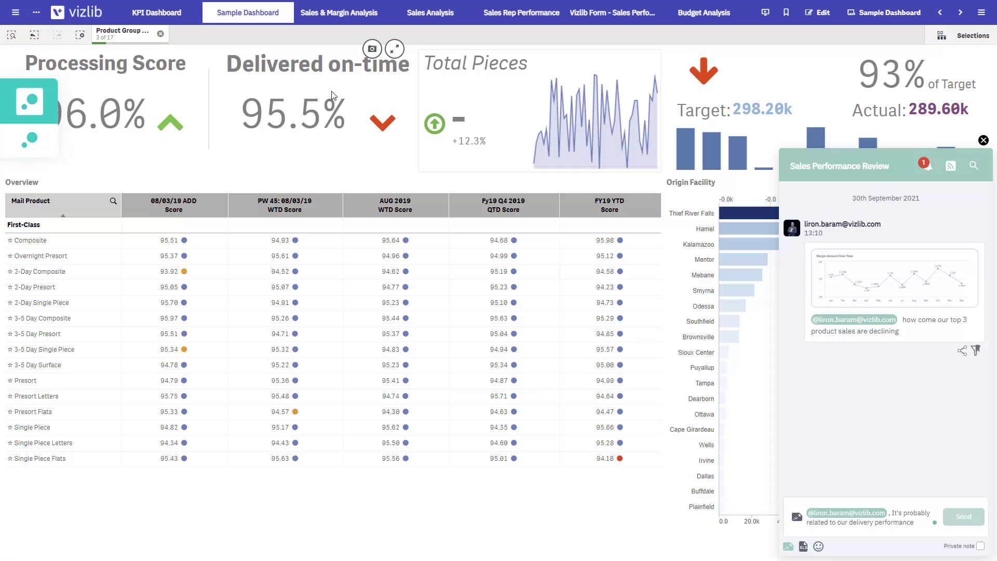Click the RSS feed icon in chat panel
This screenshot has width=997, height=561.
pos(950,166)
